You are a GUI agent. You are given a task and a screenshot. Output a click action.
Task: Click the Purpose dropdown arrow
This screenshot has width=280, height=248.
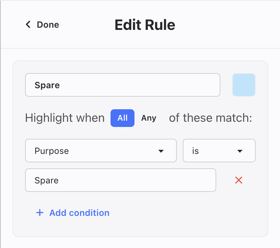161,151
